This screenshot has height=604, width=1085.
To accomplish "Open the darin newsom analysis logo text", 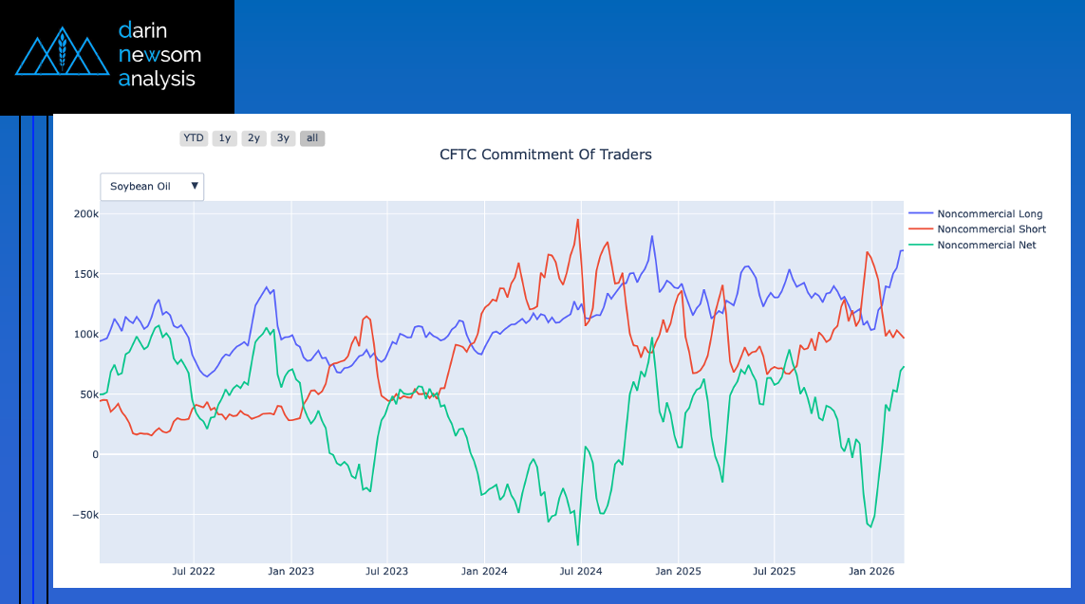I will point(159,55).
